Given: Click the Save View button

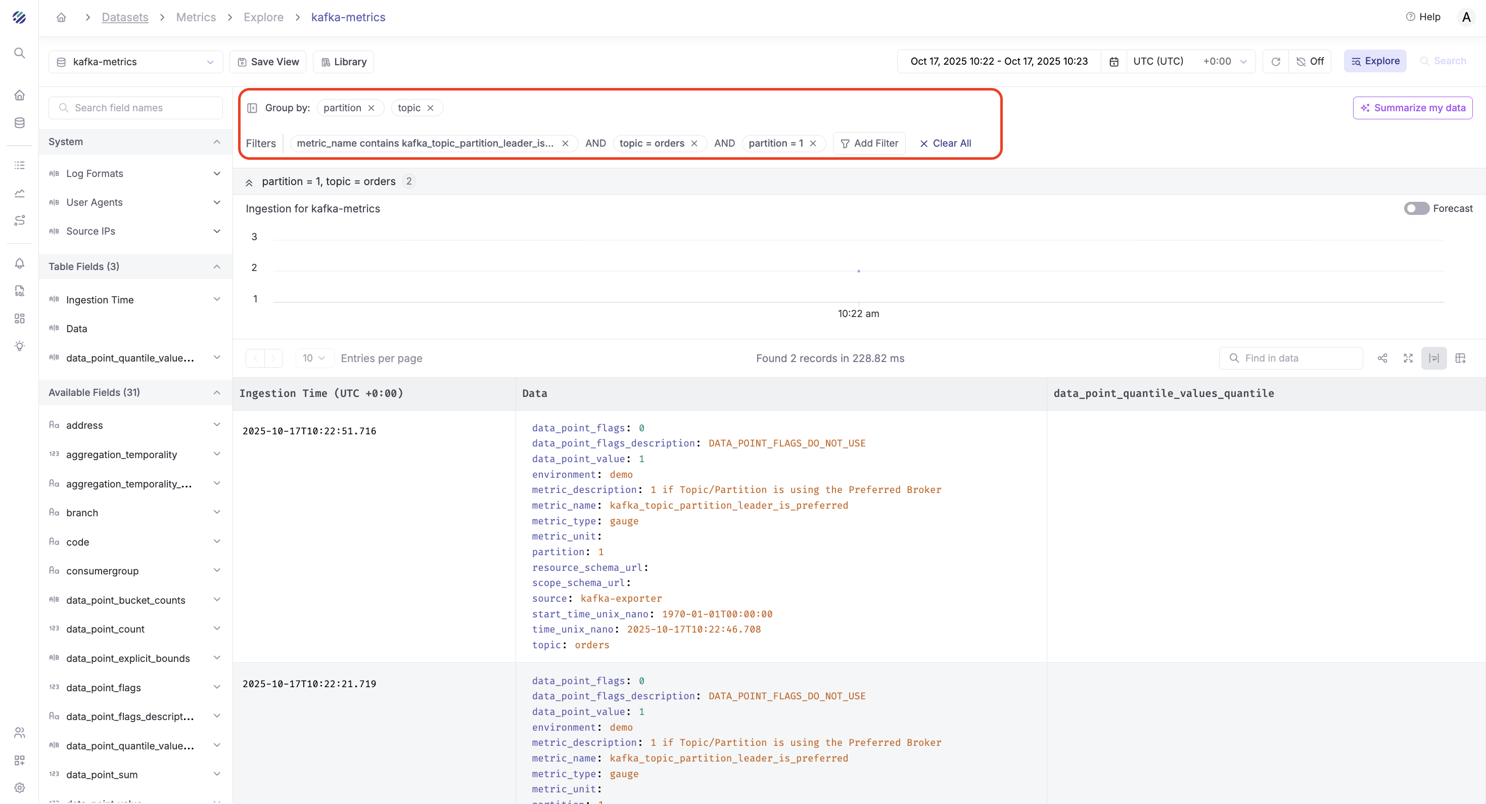Looking at the screenshot, I should [x=268, y=62].
